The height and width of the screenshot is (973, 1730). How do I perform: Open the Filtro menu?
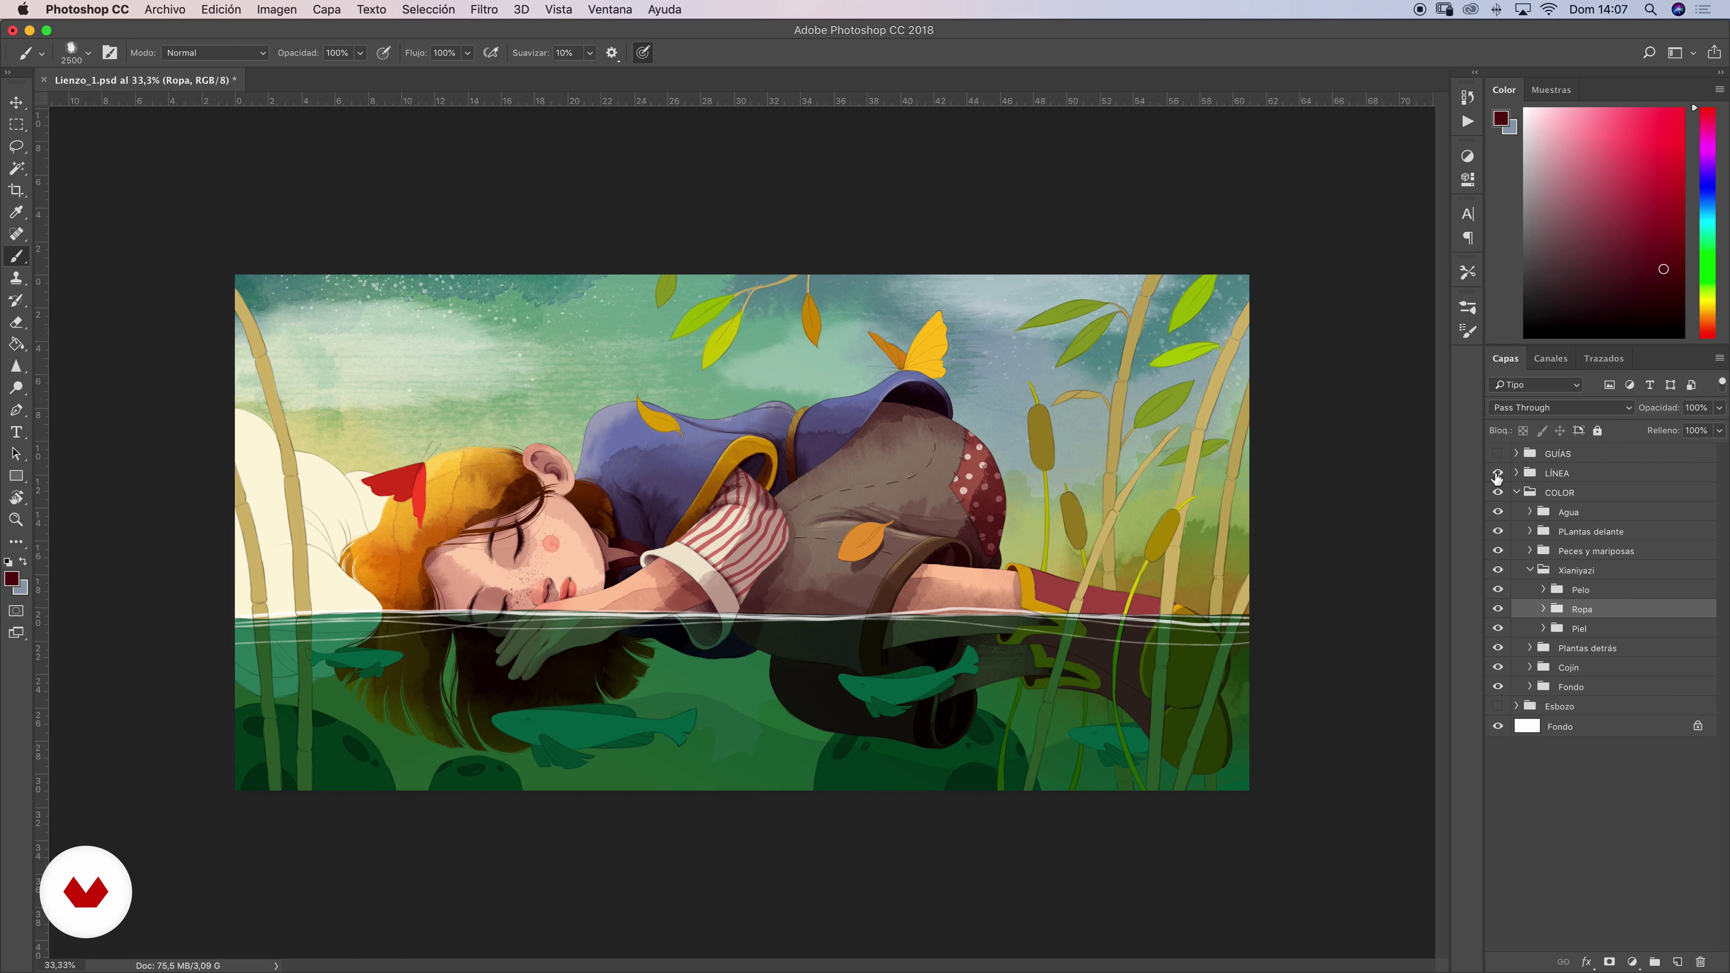483,9
